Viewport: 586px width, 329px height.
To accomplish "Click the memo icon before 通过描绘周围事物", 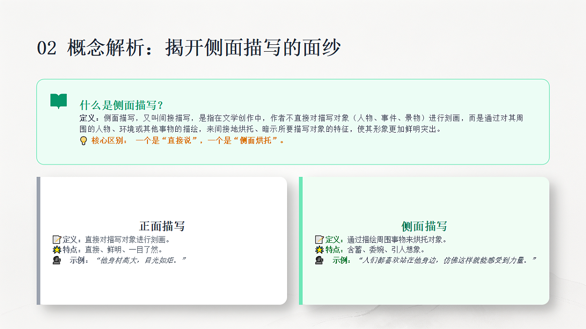I will [x=319, y=239].
